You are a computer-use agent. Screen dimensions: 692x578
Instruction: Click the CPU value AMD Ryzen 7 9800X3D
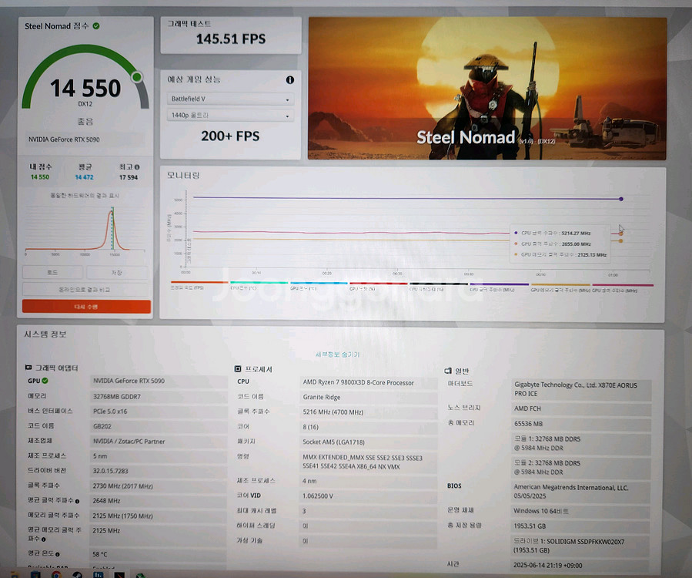(359, 383)
